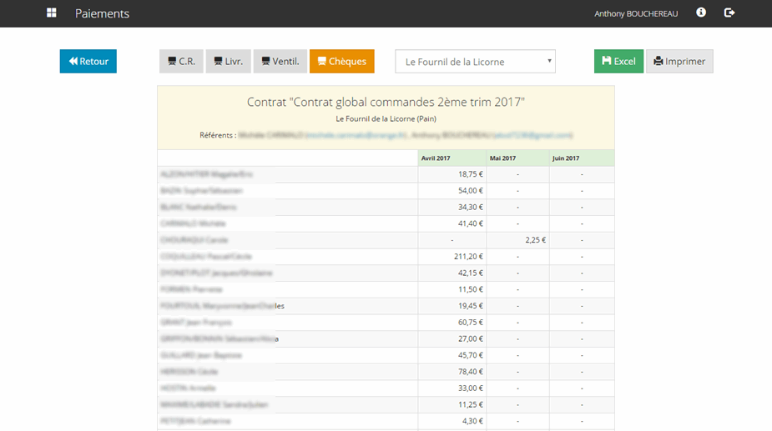Click the Anthony BOUCHEREAU user name
This screenshot has width=772, height=431.
(x=636, y=14)
